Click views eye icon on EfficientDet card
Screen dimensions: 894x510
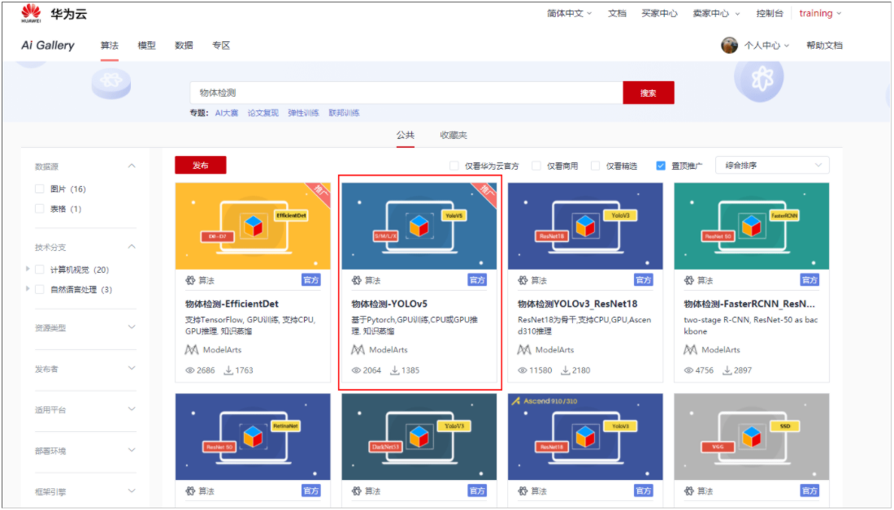click(190, 370)
